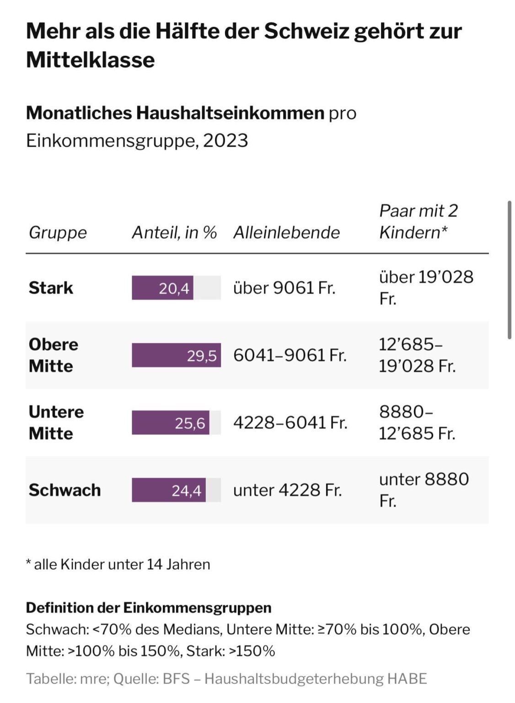Select the 6041–9061 Fr. cell
The image size is (515, 703).
(x=290, y=355)
